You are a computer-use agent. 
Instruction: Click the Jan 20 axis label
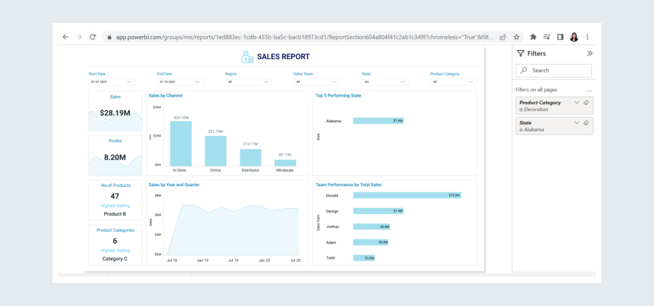[264, 260]
